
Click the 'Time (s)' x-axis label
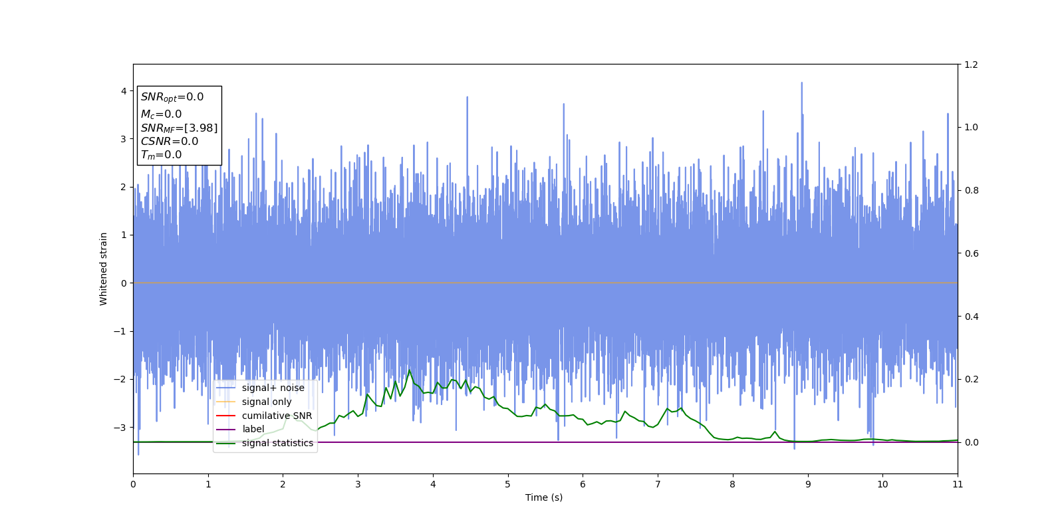(x=544, y=497)
